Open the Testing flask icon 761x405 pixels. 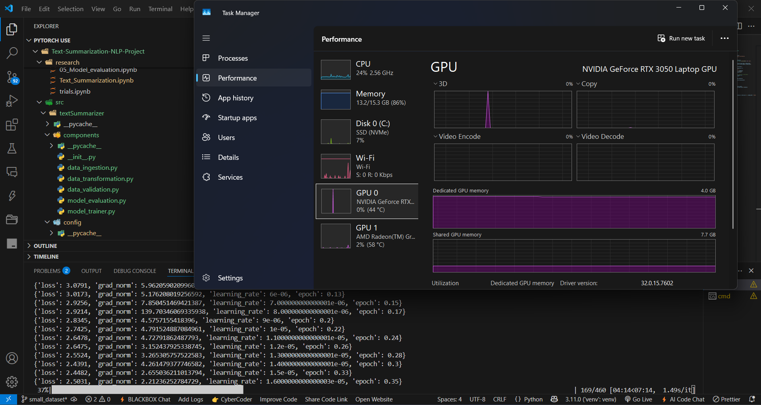coord(12,148)
